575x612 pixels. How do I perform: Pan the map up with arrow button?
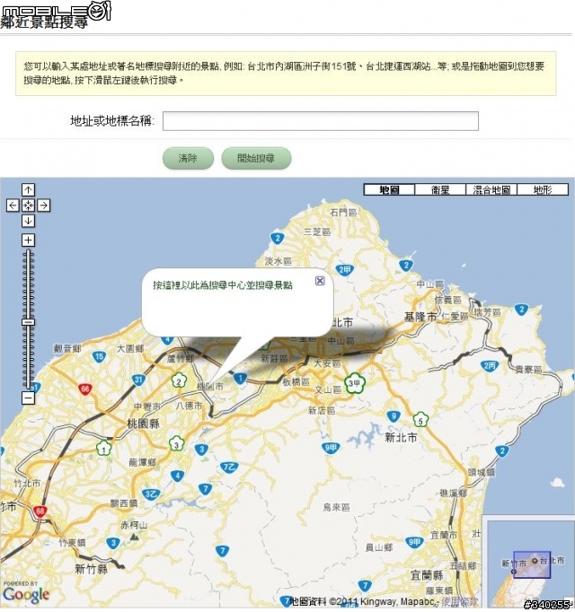pyautogui.click(x=28, y=190)
